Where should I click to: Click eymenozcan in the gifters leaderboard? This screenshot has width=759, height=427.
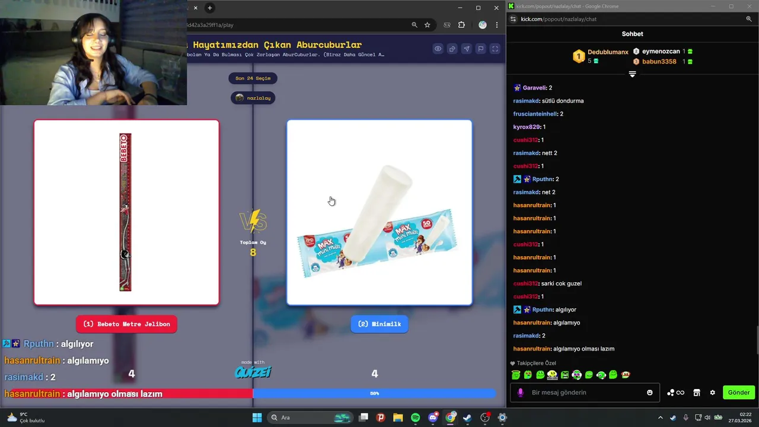coord(661,52)
